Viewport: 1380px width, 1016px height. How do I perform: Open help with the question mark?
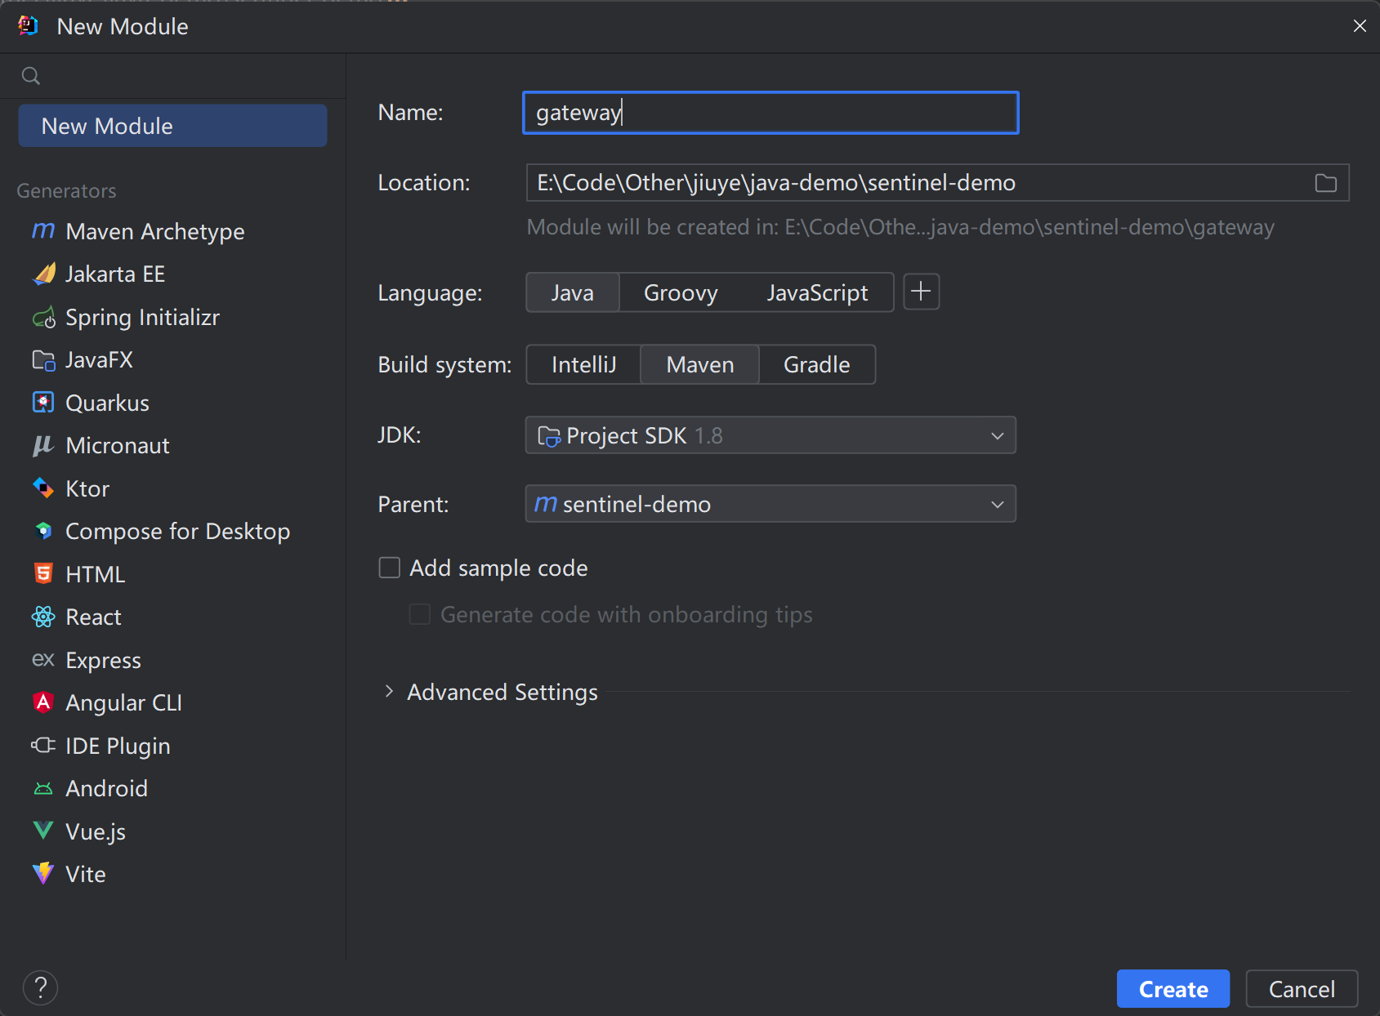pos(40,987)
